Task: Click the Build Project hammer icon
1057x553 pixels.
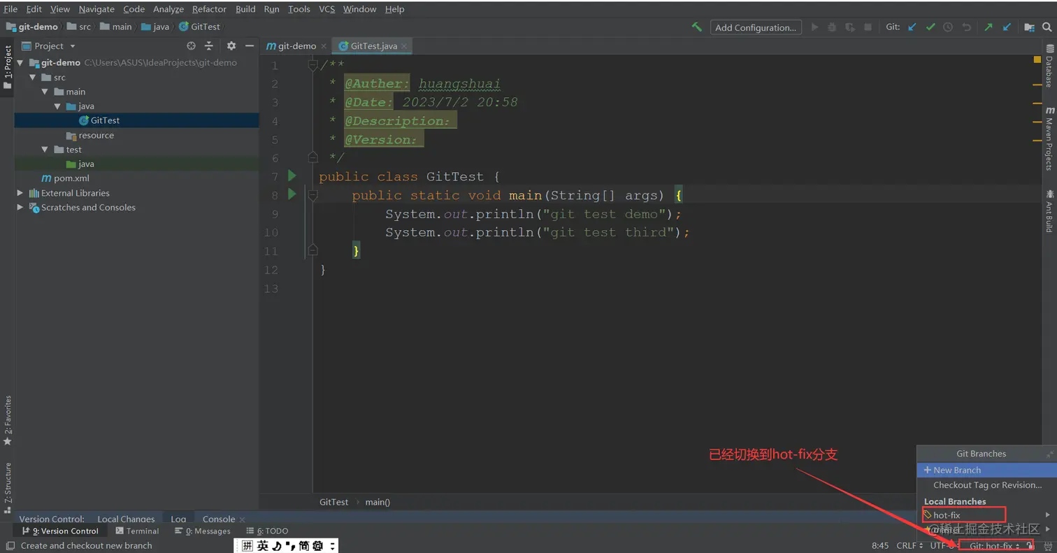Action: 697,27
